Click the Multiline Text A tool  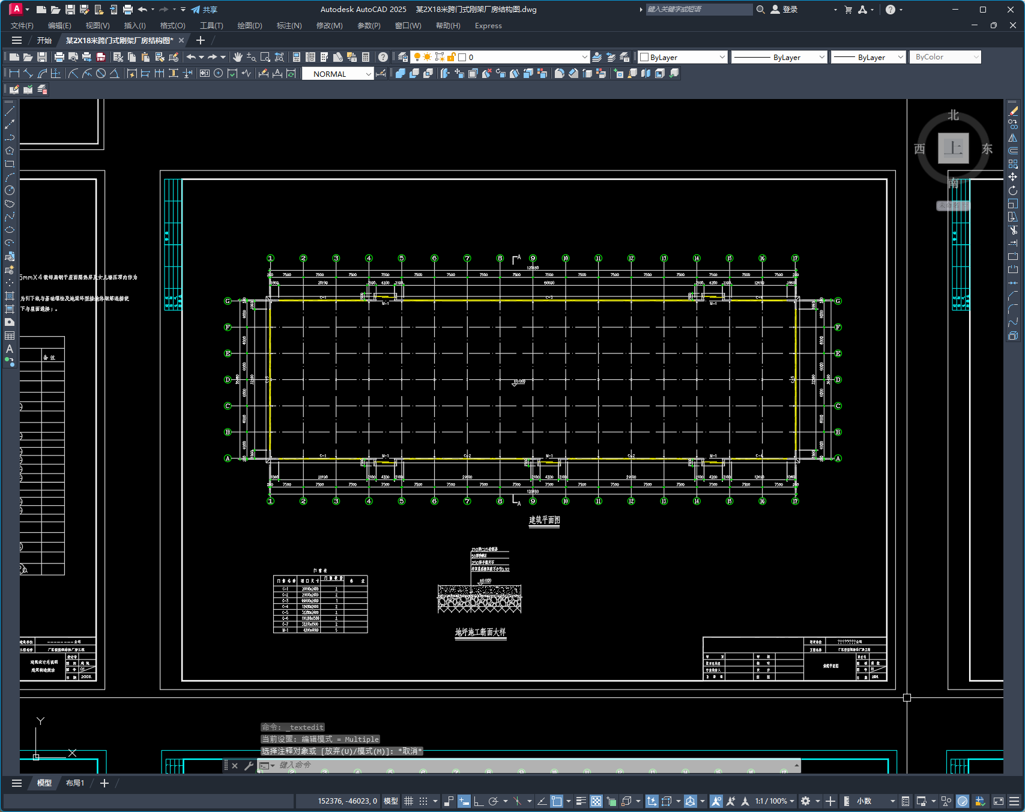10,349
